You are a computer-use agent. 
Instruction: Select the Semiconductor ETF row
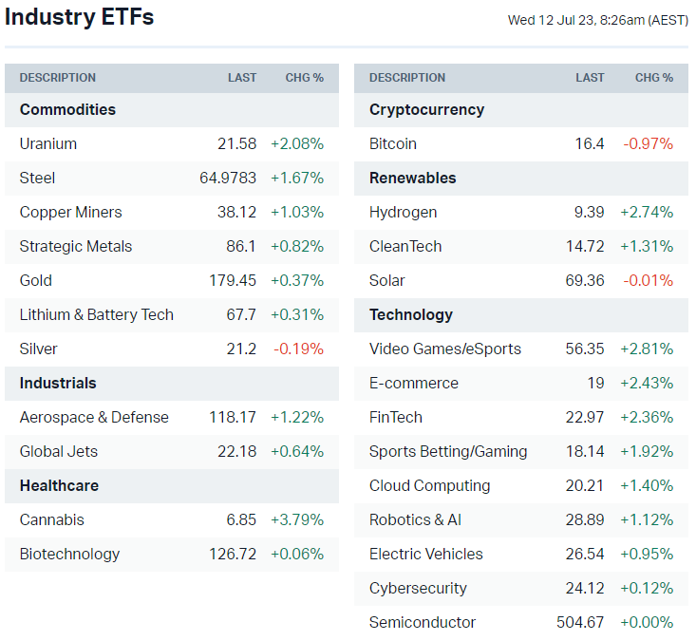tap(423, 623)
